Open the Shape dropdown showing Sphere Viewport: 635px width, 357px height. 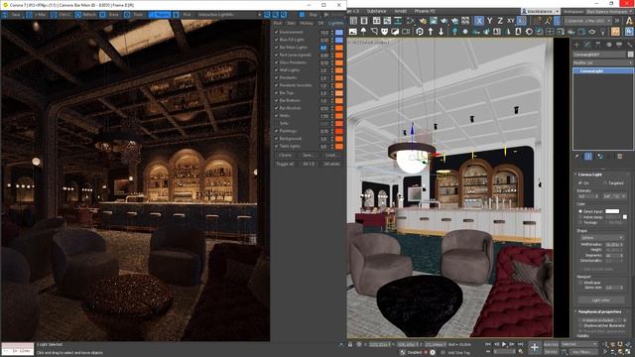point(602,238)
